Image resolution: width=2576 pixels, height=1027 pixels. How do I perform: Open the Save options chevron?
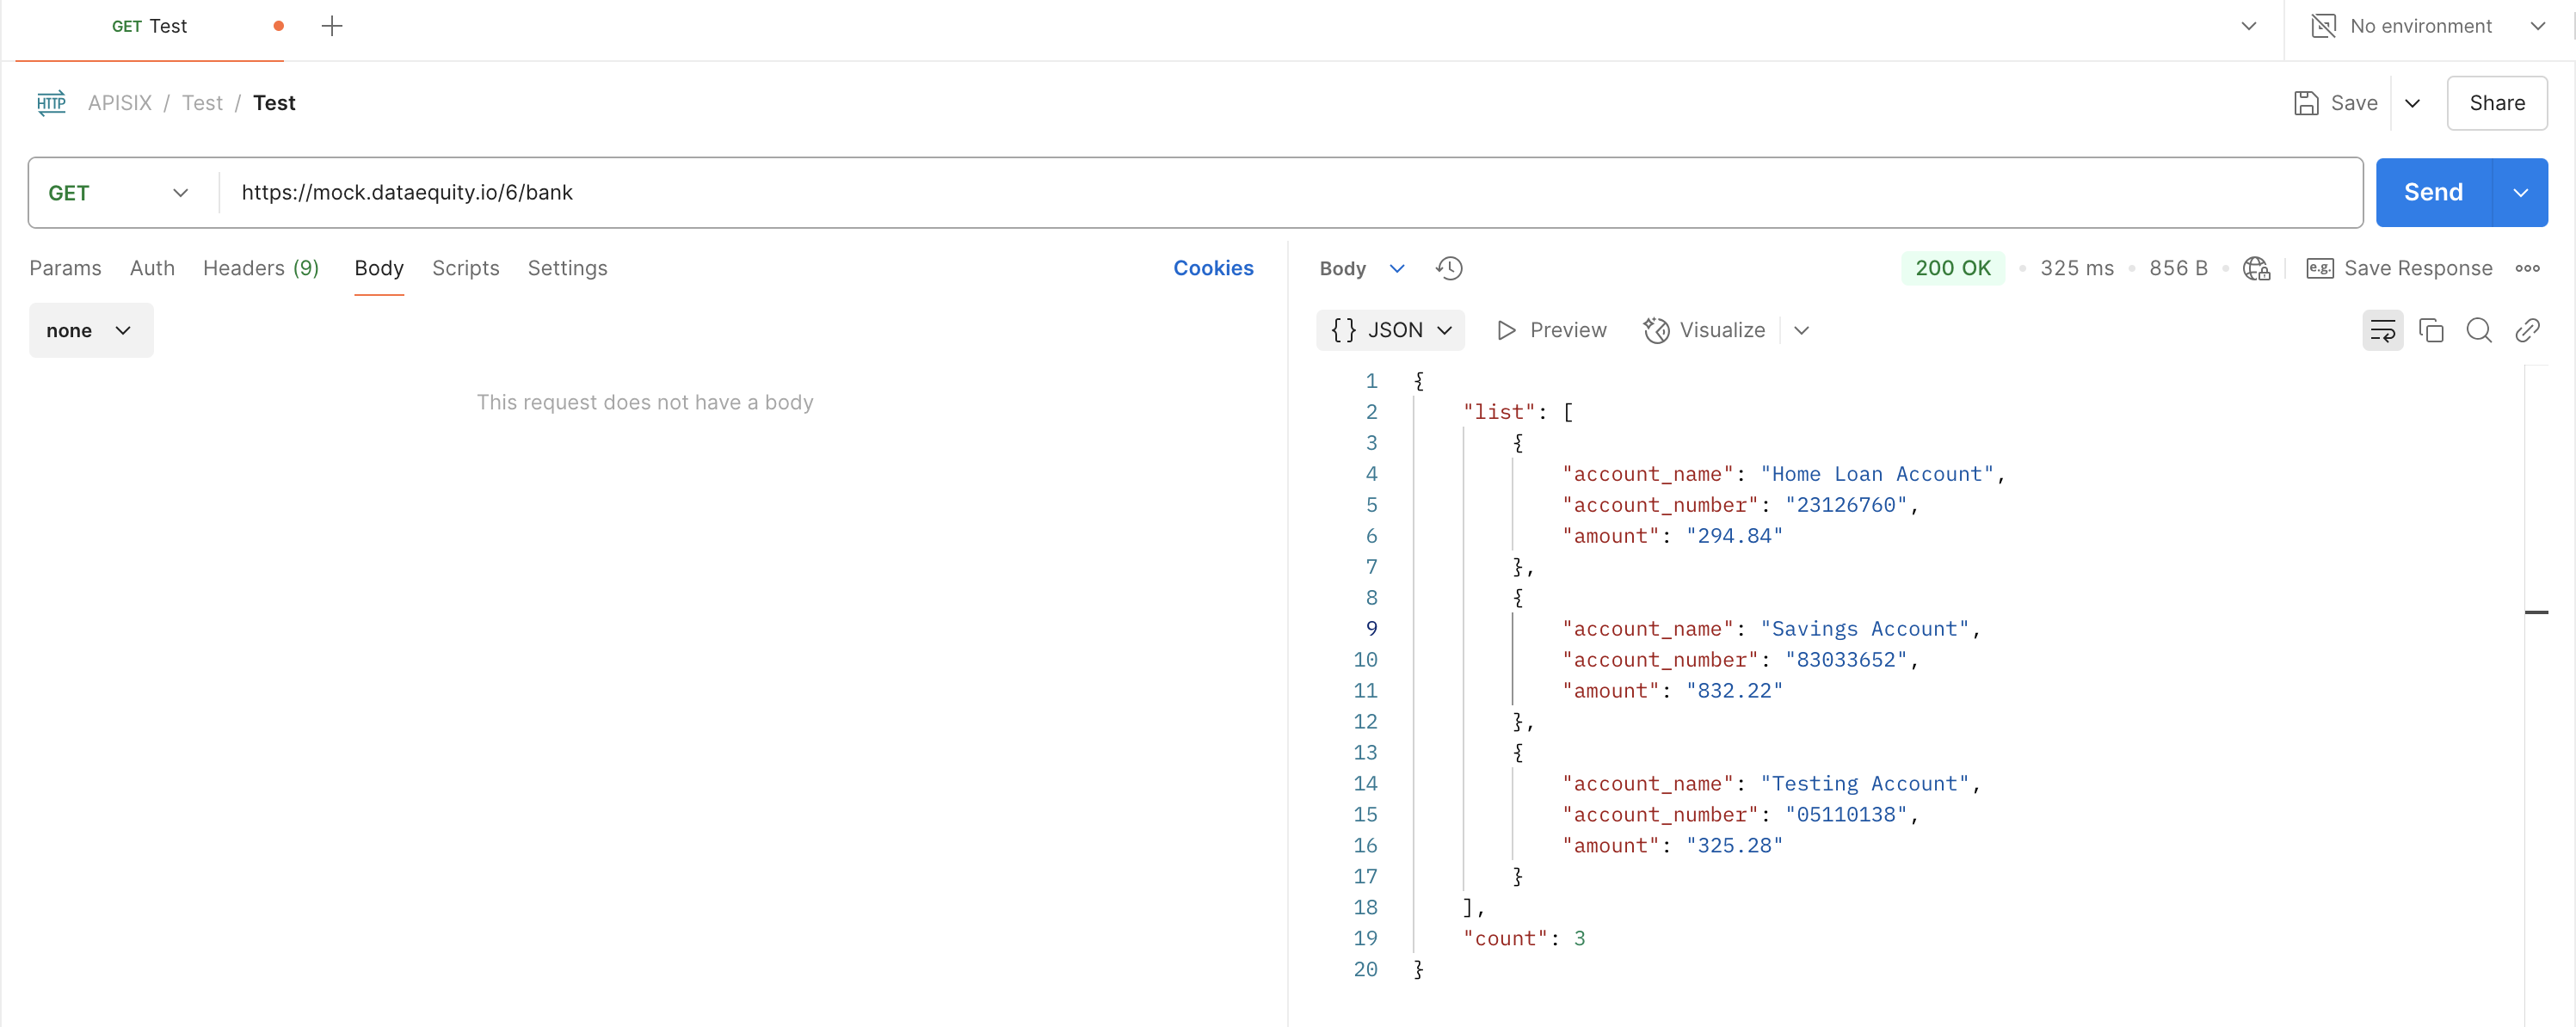pyautogui.click(x=2412, y=103)
